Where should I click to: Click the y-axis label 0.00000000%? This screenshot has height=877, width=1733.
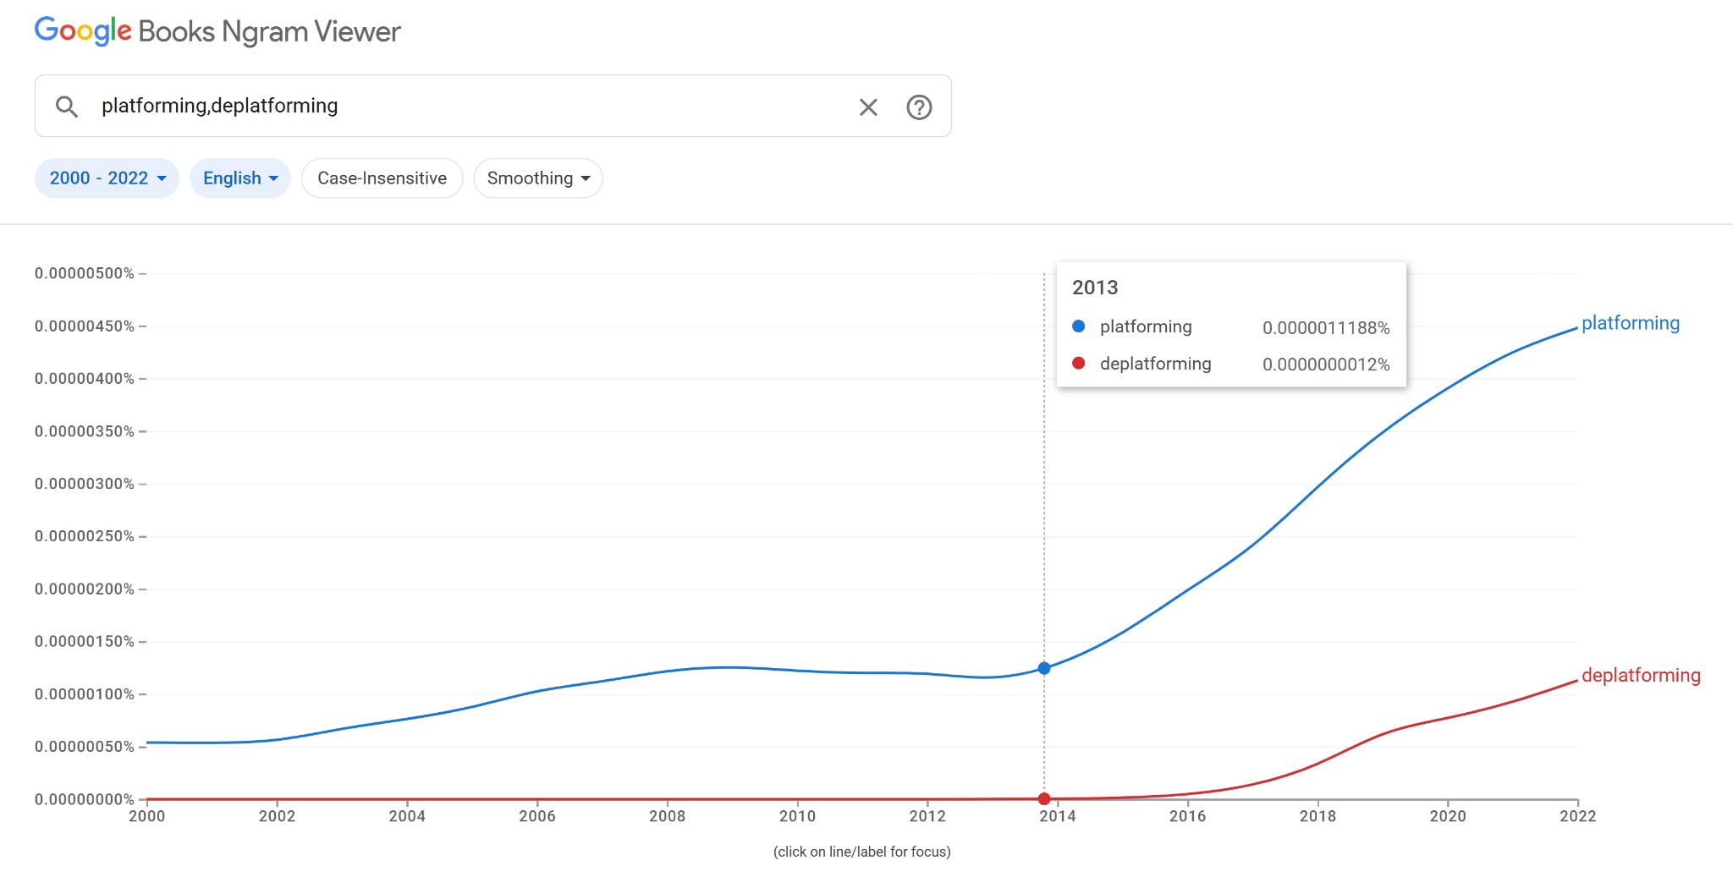coord(85,799)
